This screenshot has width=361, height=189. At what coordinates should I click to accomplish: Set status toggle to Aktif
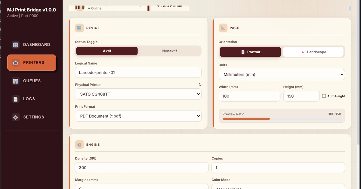(x=107, y=51)
